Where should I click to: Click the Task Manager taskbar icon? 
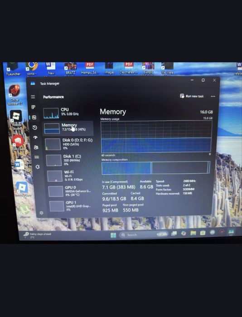(231, 232)
